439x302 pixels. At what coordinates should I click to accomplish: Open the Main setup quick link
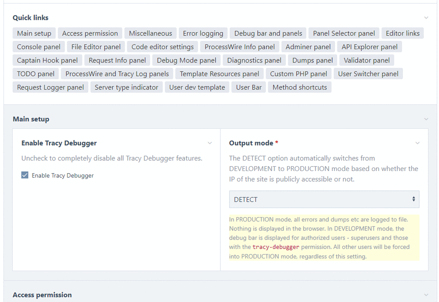pos(34,33)
